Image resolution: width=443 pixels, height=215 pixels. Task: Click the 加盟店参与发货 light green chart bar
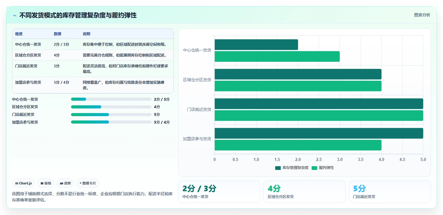[x=298, y=145]
